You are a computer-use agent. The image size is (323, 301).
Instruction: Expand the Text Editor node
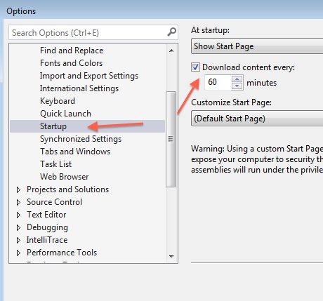pyautogui.click(x=18, y=215)
